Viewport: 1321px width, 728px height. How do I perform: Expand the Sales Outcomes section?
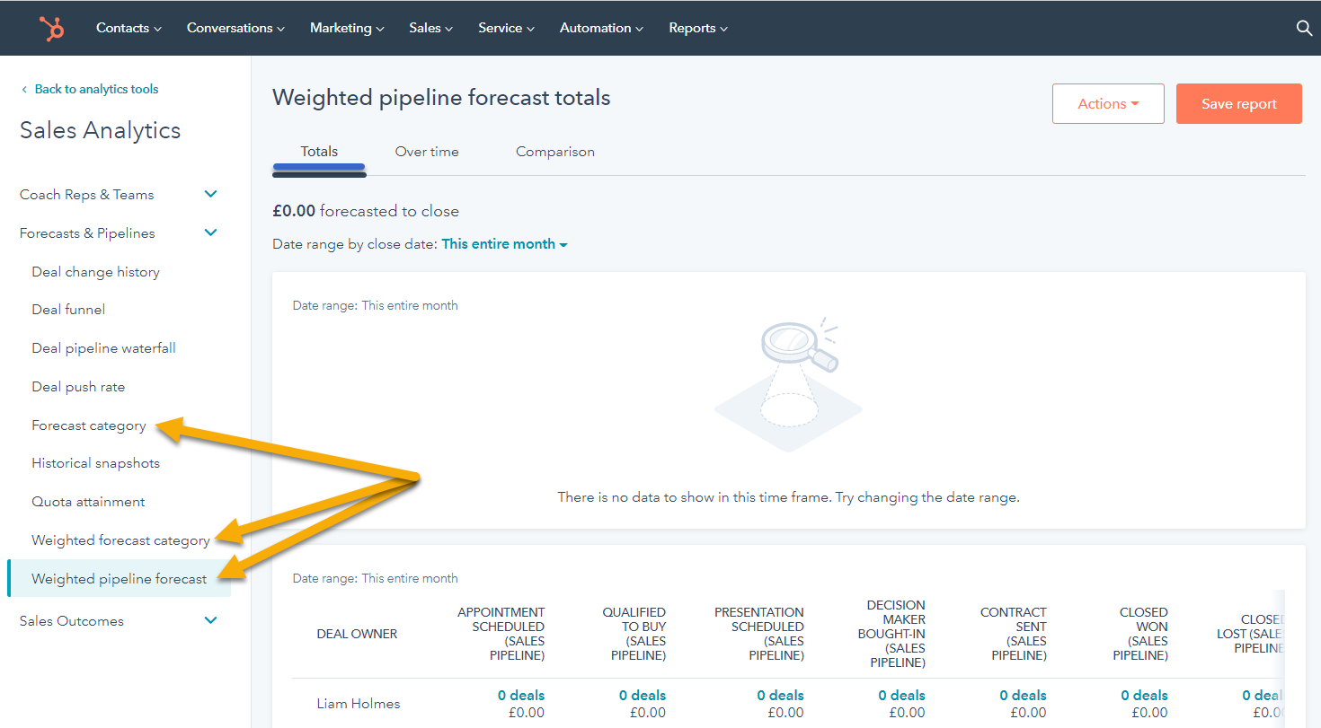210,620
